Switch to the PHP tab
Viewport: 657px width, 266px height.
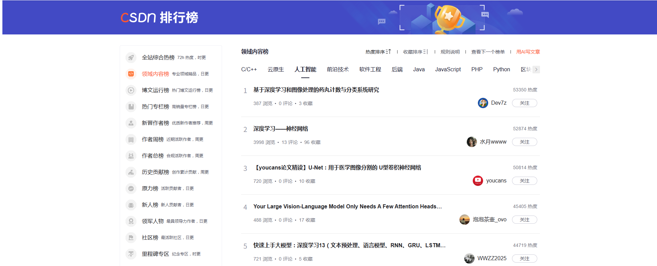477,70
